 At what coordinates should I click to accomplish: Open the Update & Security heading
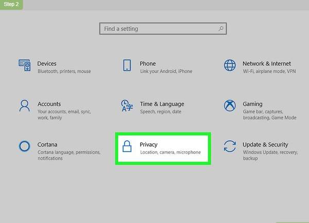coord(265,144)
